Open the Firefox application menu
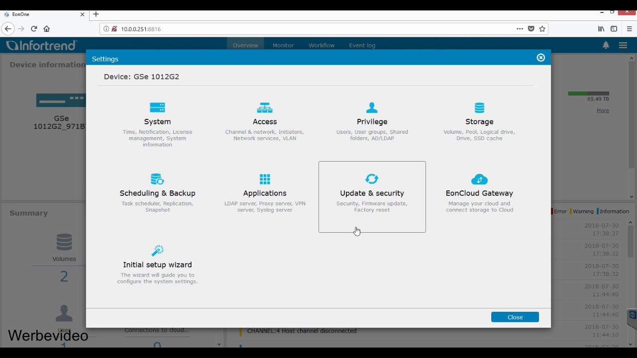The width and height of the screenshot is (637, 358). (630, 29)
